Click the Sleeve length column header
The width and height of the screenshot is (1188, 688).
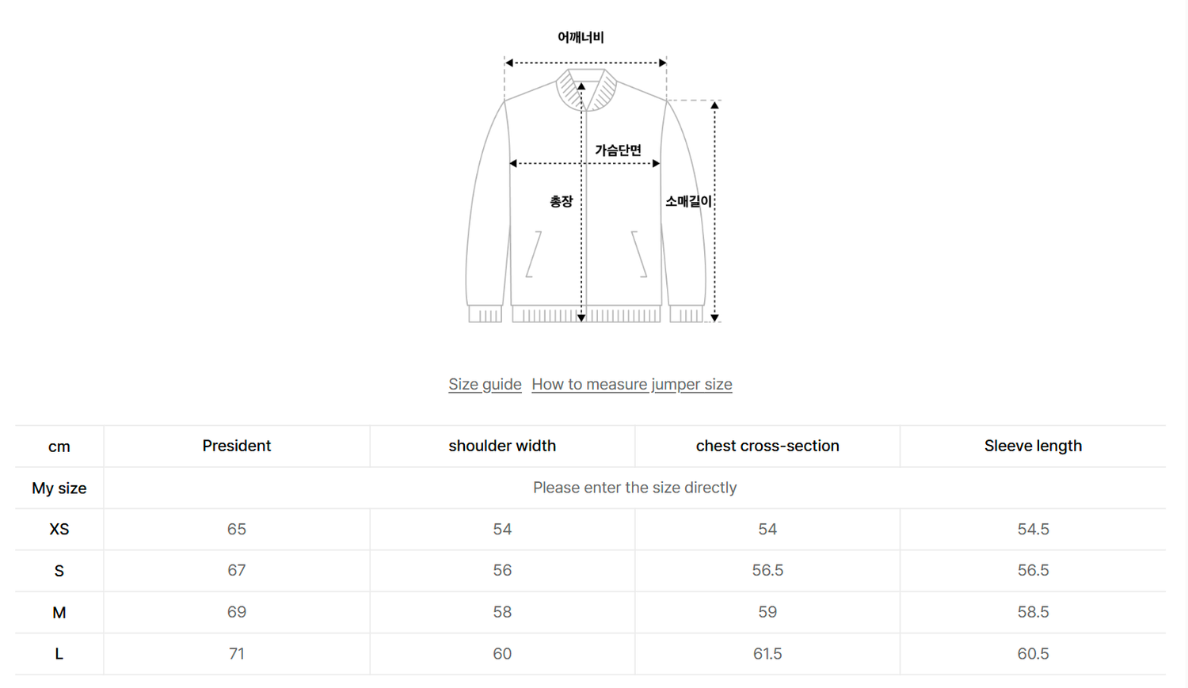(x=1033, y=446)
